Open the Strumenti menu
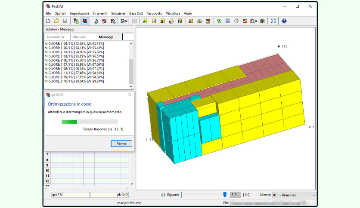 coord(100,13)
